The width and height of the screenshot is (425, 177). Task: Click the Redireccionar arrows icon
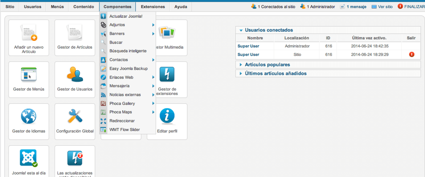(103, 121)
